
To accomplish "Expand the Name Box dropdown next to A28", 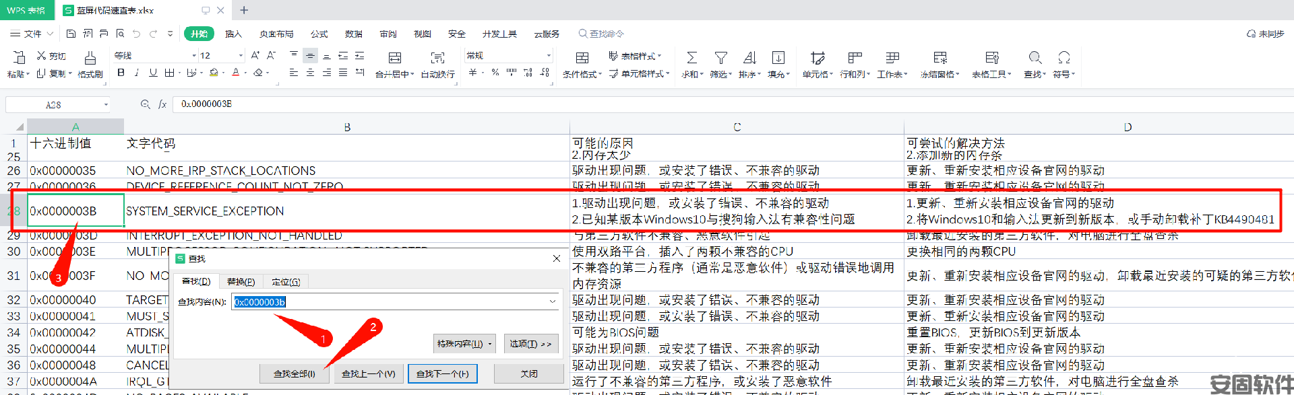I will click(x=106, y=105).
